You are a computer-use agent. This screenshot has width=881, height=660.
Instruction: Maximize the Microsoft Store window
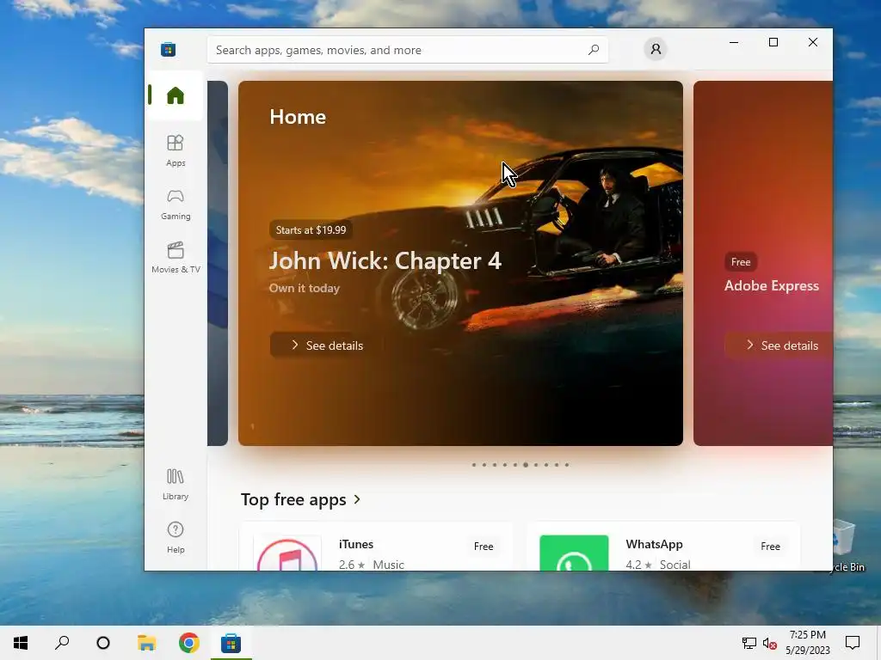pos(773,42)
